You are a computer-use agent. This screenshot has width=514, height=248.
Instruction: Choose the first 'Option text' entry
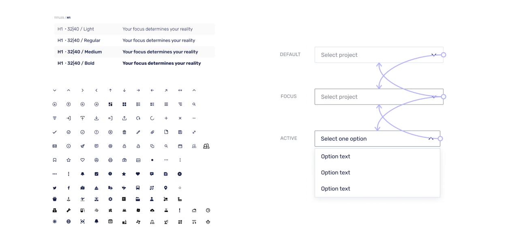pos(336,156)
